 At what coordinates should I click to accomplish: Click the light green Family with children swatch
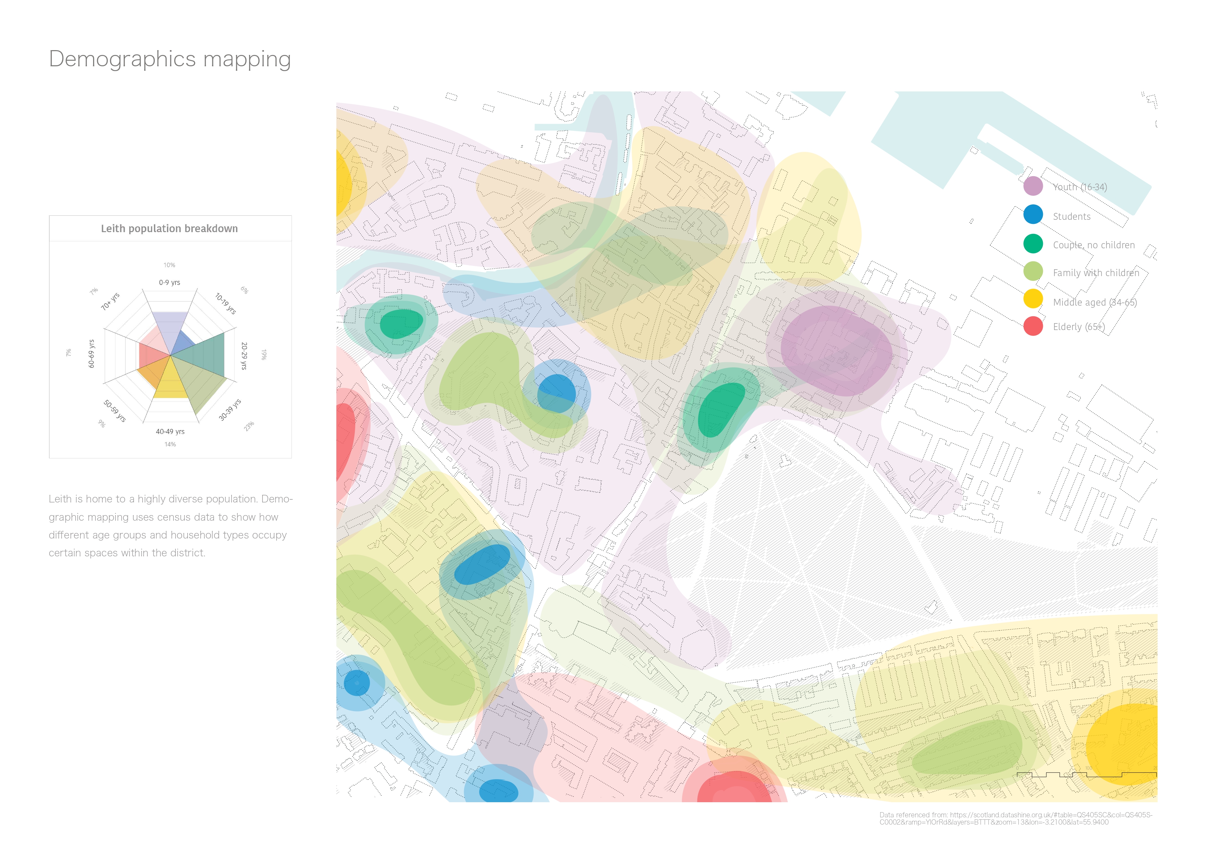(x=1033, y=271)
